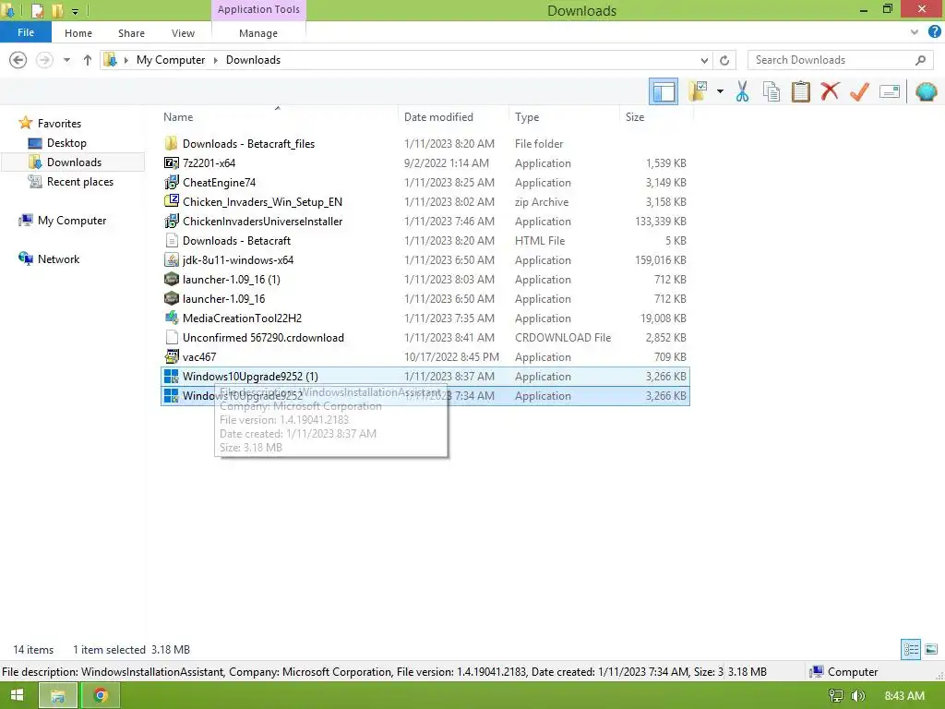This screenshot has width=945, height=709.
Task: Click the Refresh button
Action: click(724, 60)
